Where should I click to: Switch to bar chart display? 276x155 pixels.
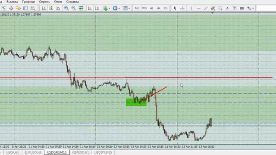click(x=44, y=8)
